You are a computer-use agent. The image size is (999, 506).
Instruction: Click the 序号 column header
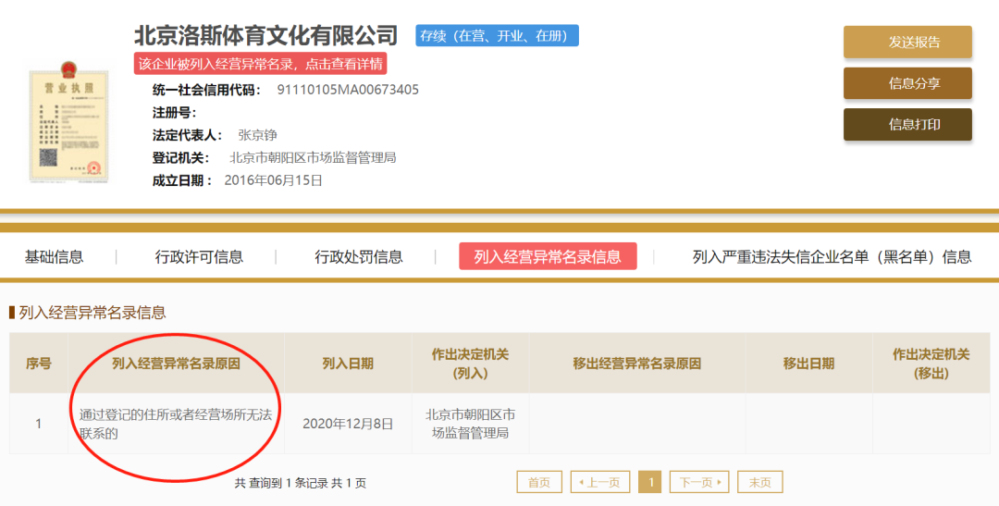tap(38, 364)
